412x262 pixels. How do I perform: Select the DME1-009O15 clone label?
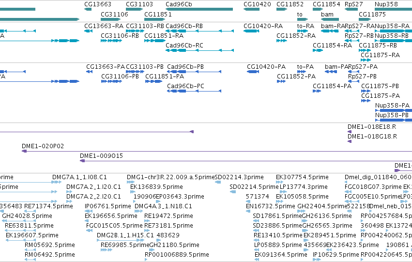(x=101, y=156)
